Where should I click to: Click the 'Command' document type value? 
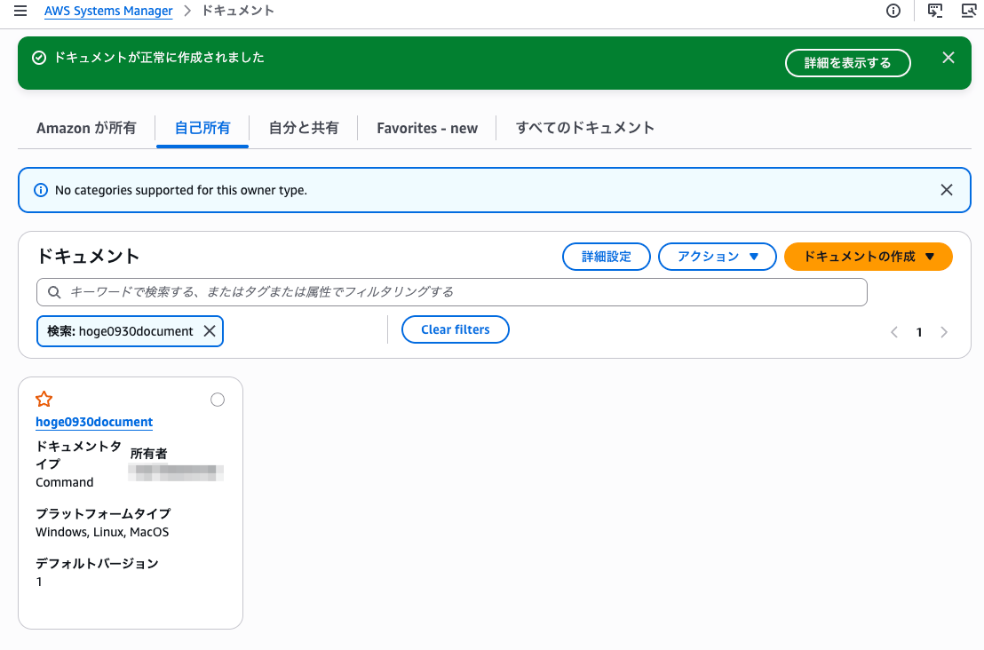pos(65,482)
